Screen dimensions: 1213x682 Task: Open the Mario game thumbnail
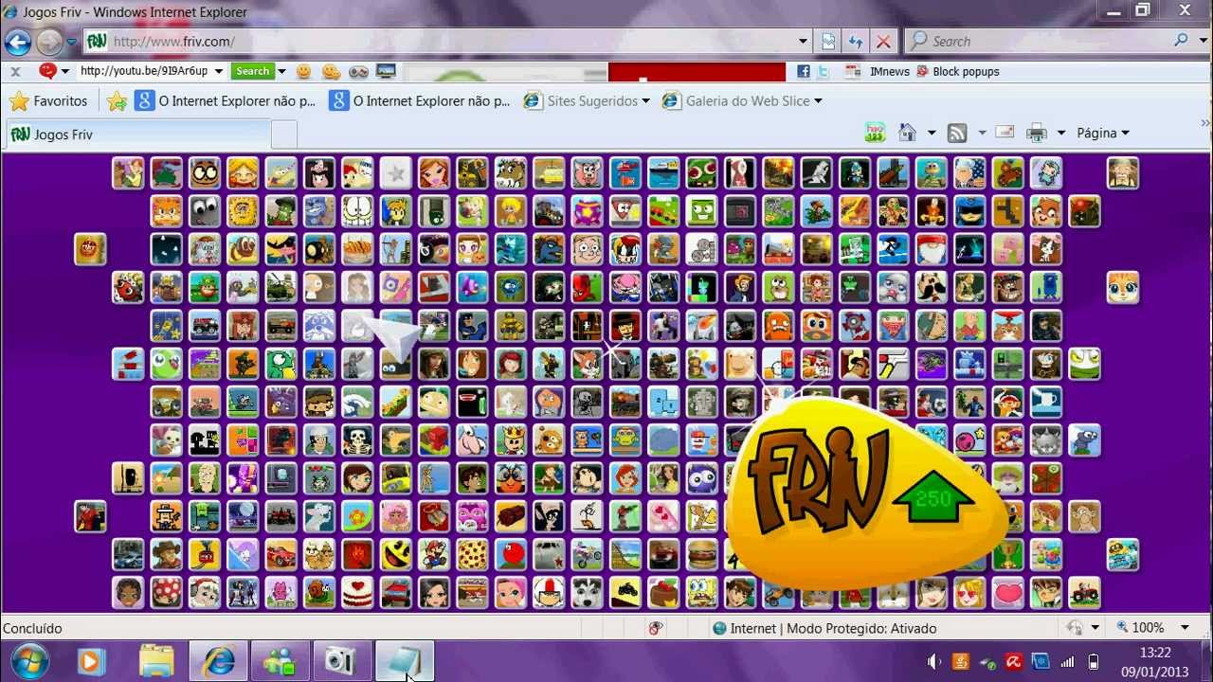click(x=434, y=554)
